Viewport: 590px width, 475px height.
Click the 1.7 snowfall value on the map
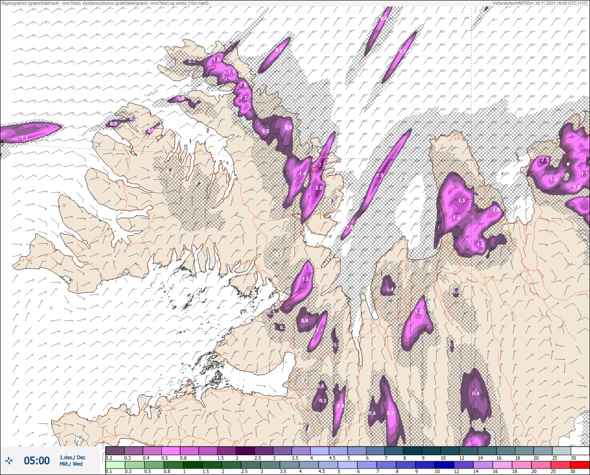pos(244,99)
